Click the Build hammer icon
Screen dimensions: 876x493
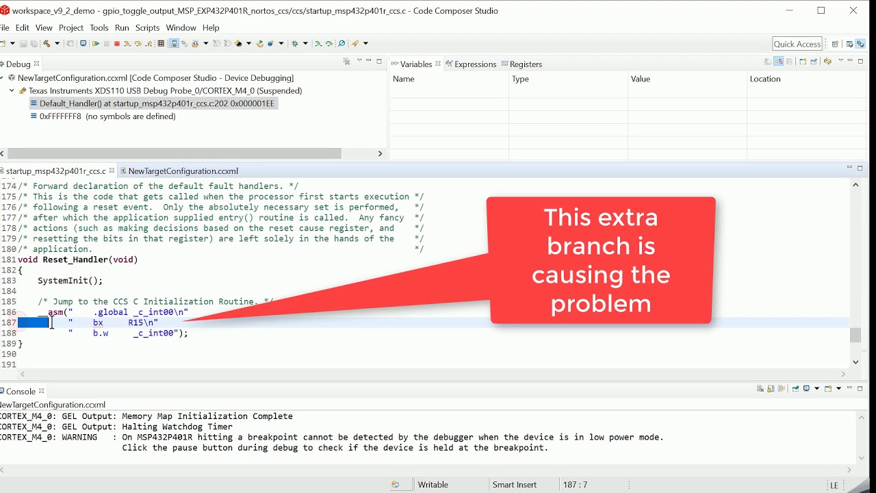tap(47, 43)
